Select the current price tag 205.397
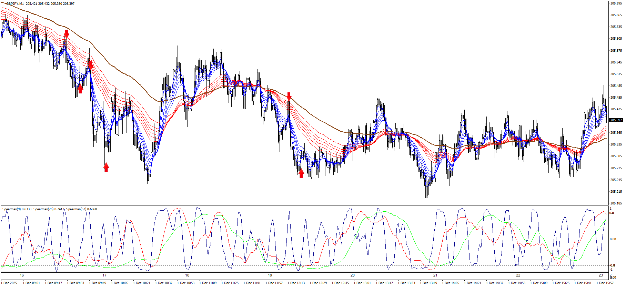The height and width of the screenshot is (292, 626). [x=616, y=120]
